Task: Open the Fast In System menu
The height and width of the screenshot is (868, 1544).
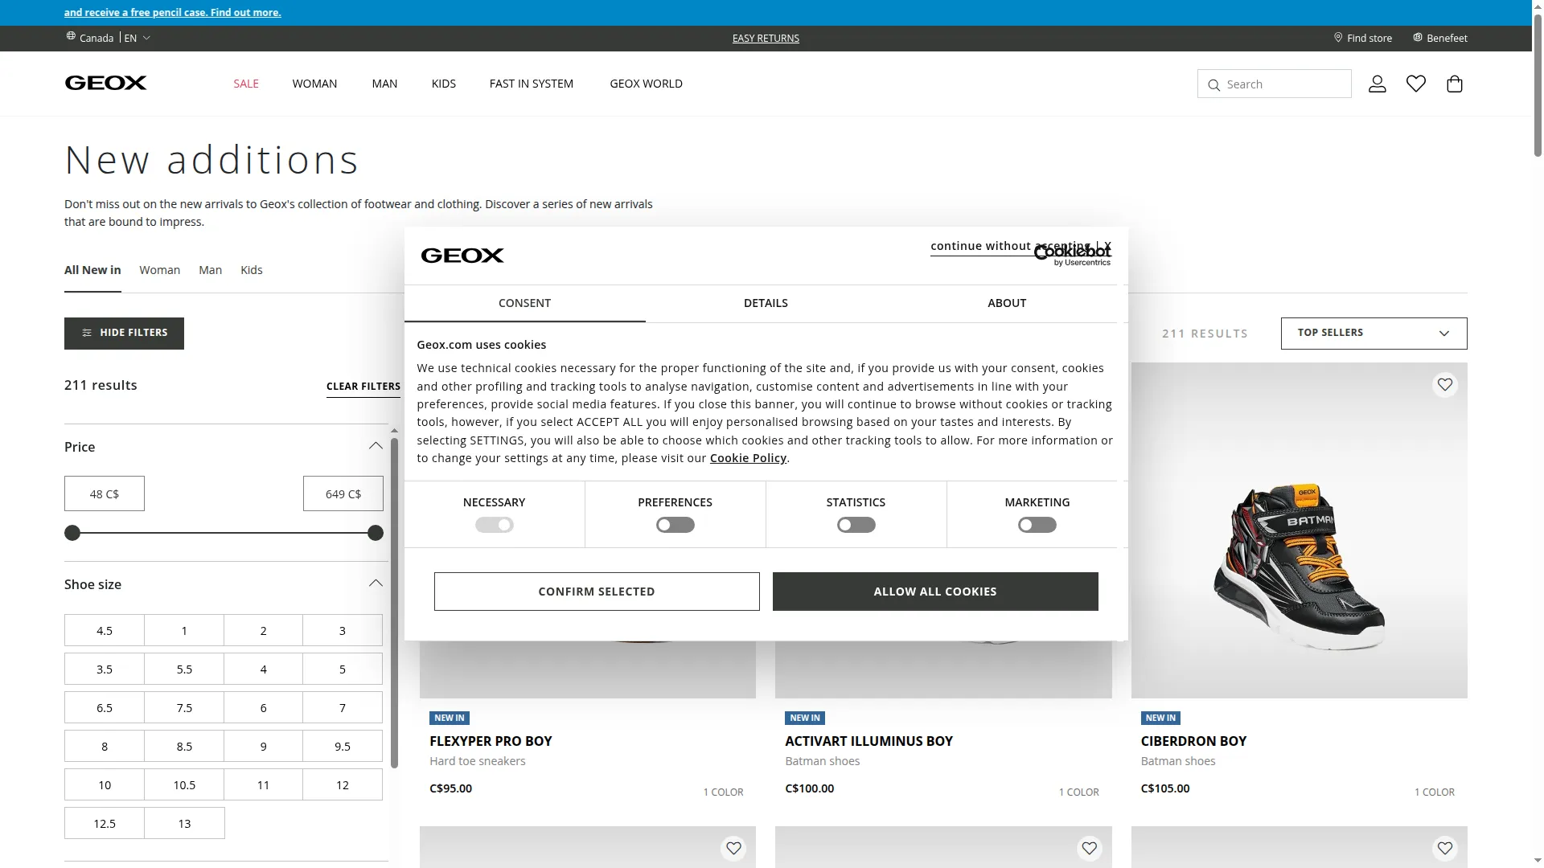Action: click(x=531, y=84)
